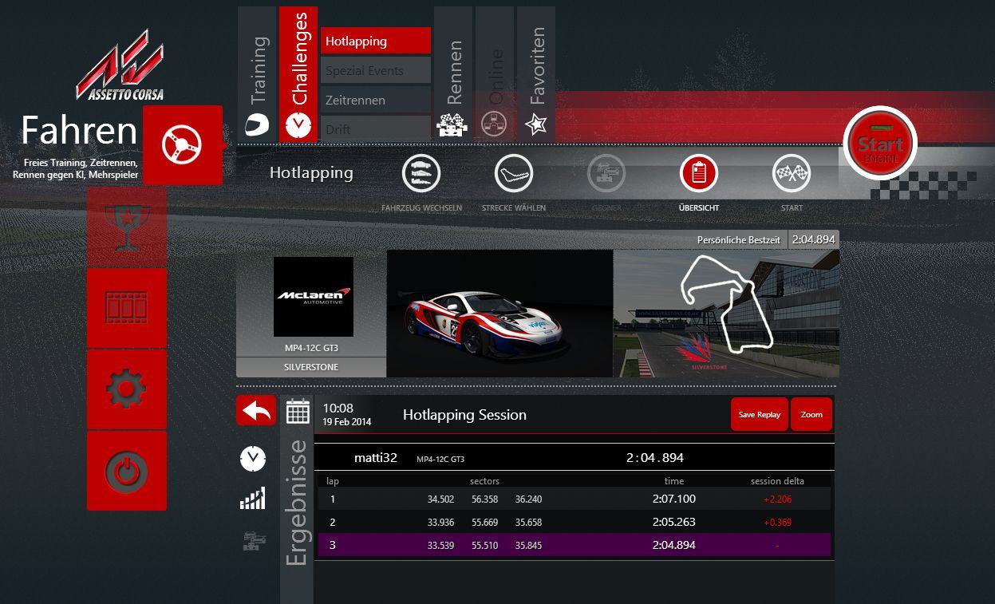Select the Fahrzeug wechseln car icon
This screenshot has height=604, width=995.
(x=421, y=173)
